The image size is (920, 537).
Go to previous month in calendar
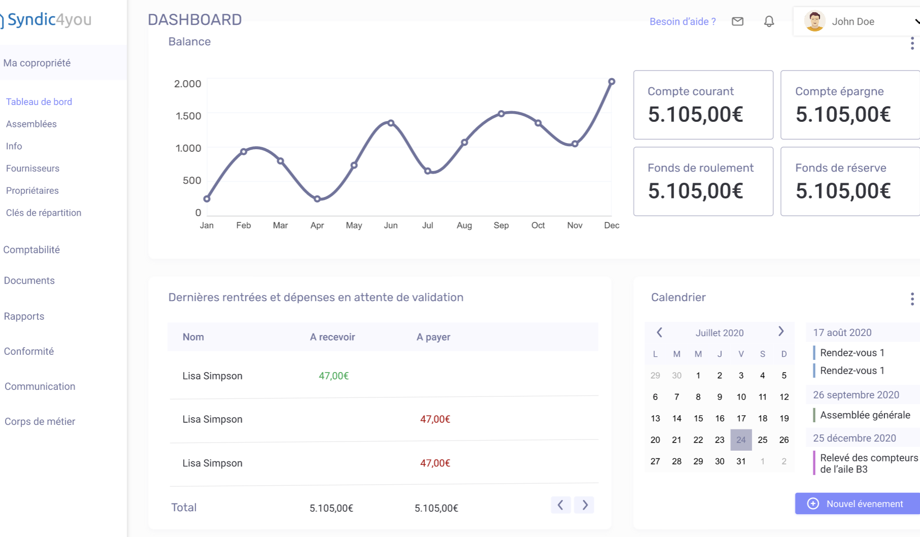coord(659,332)
